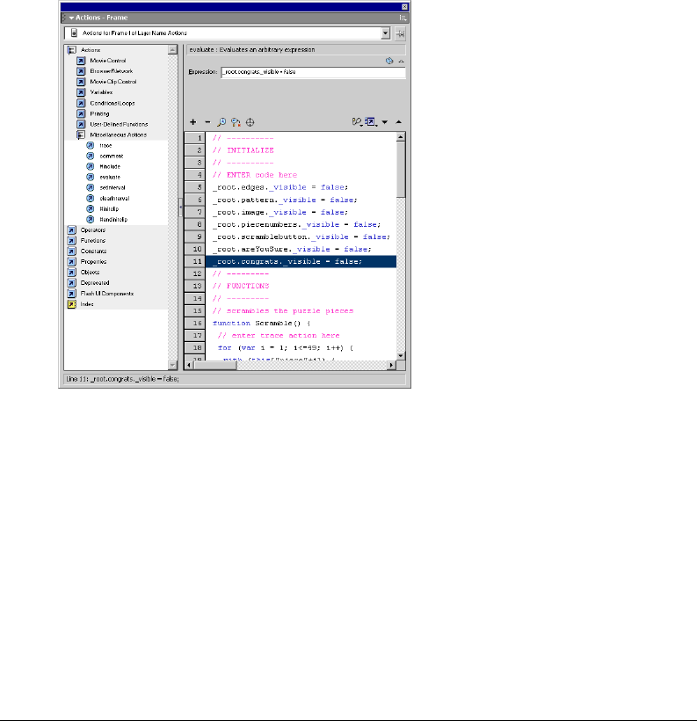
Task: Select the trace action
Action: [105, 145]
